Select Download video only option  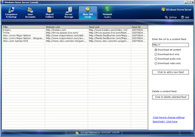coord(168,63)
